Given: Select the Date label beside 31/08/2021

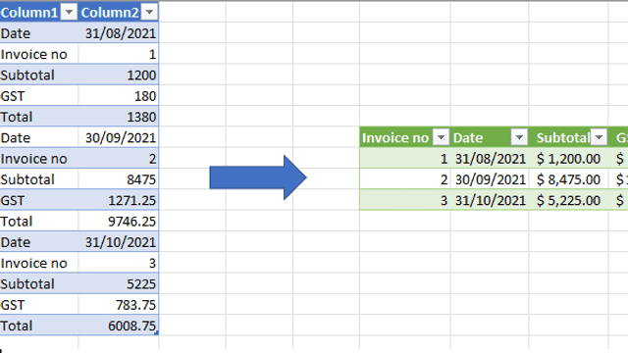Looking at the screenshot, I should [x=39, y=33].
